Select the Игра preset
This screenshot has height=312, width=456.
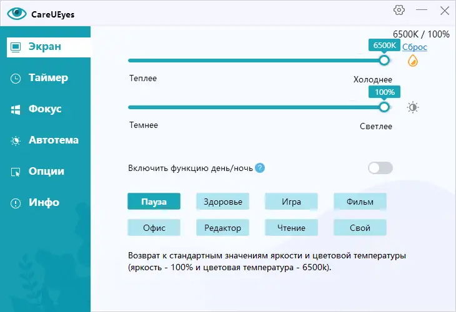pyautogui.click(x=291, y=202)
